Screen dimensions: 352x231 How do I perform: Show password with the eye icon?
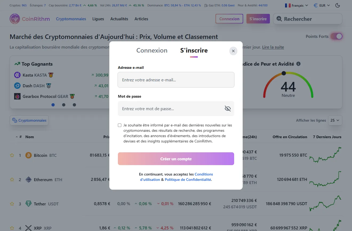(227, 109)
